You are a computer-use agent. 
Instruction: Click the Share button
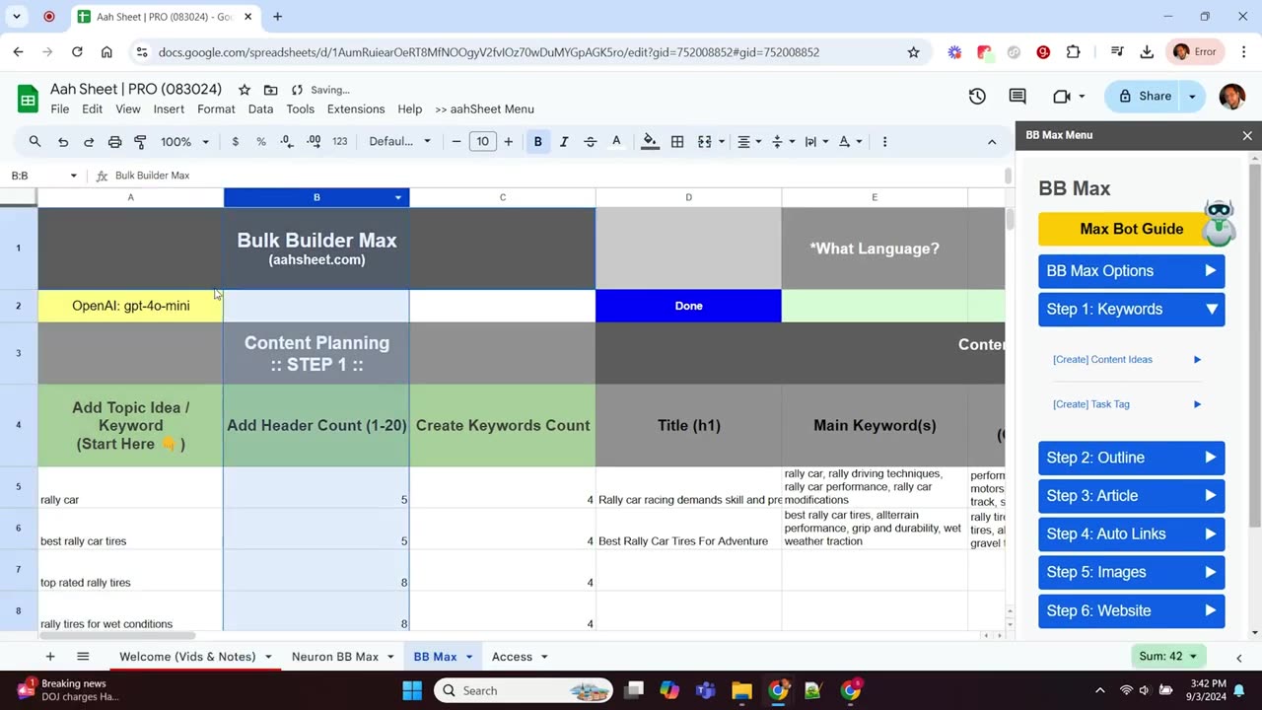point(1145,96)
